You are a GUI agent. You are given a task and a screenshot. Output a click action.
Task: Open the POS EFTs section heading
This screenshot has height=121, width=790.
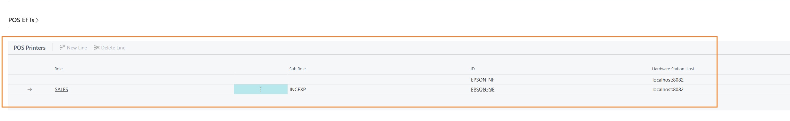pyautogui.click(x=21, y=20)
